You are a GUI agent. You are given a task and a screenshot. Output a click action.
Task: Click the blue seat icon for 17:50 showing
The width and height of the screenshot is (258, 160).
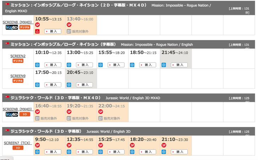(37, 85)
